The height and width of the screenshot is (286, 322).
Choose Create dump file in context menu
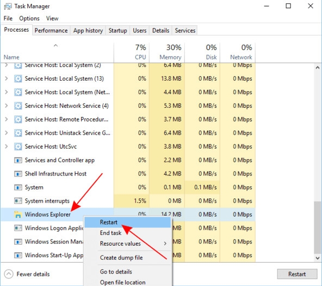[x=127, y=258]
